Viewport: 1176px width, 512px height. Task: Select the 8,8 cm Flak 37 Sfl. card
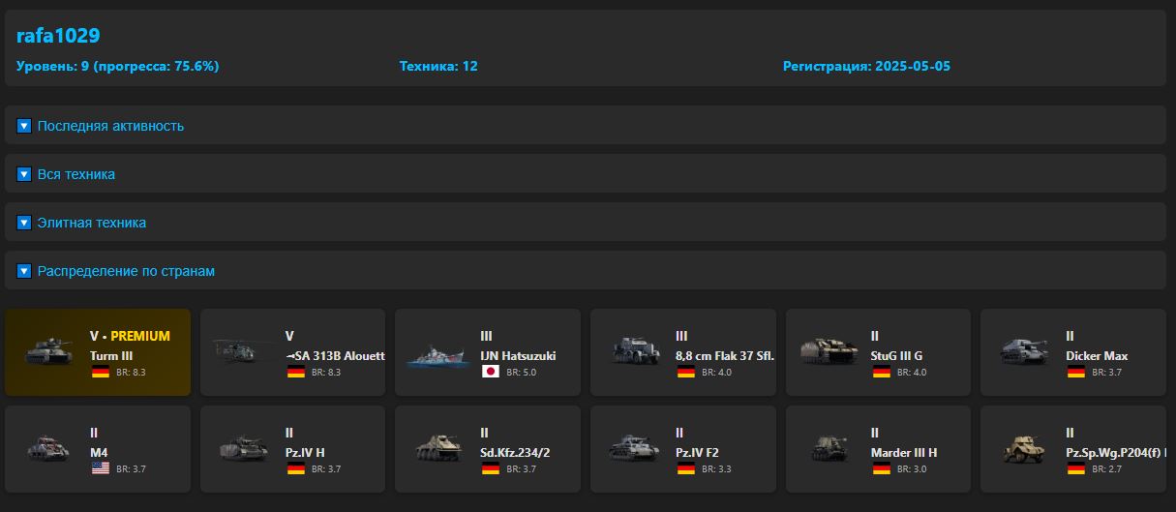pyautogui.click(x=682, y=352)
